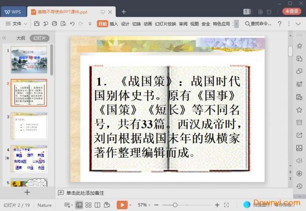Click the Nature theme label in status bar
The image size is (306, 211).
tap(45, 205)
